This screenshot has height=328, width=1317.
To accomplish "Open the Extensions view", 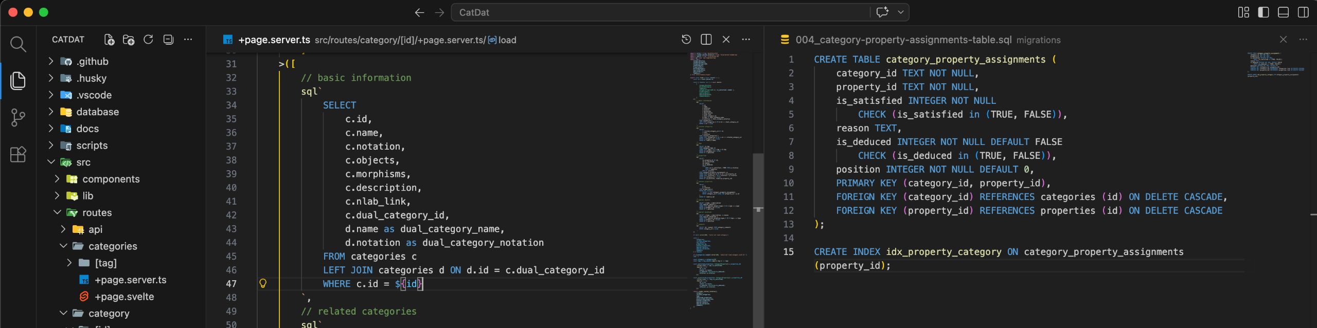I will coord(18,154).
